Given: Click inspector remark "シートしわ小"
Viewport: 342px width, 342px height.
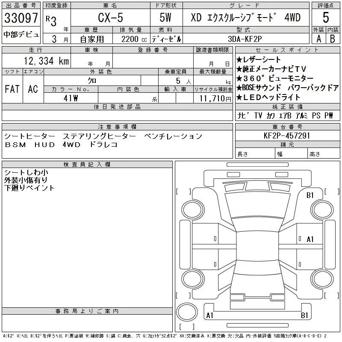Looking at the screenshot, I should coord(26,173).
